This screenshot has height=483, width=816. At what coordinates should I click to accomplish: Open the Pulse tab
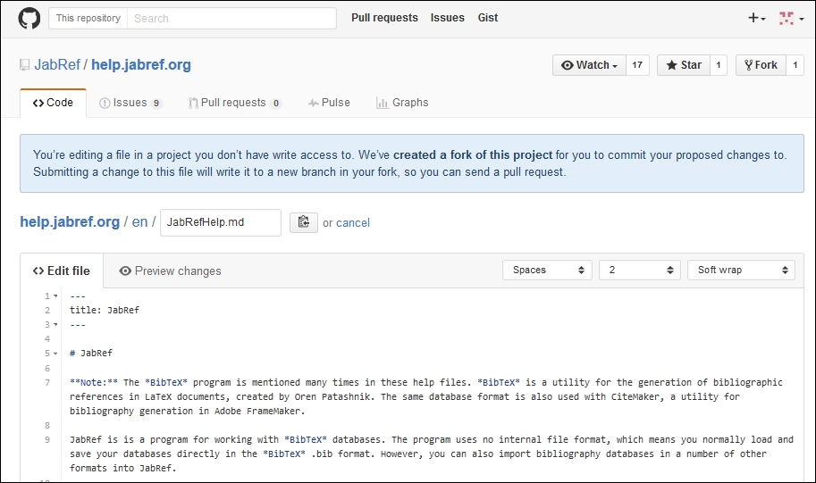tap(329, 103)
